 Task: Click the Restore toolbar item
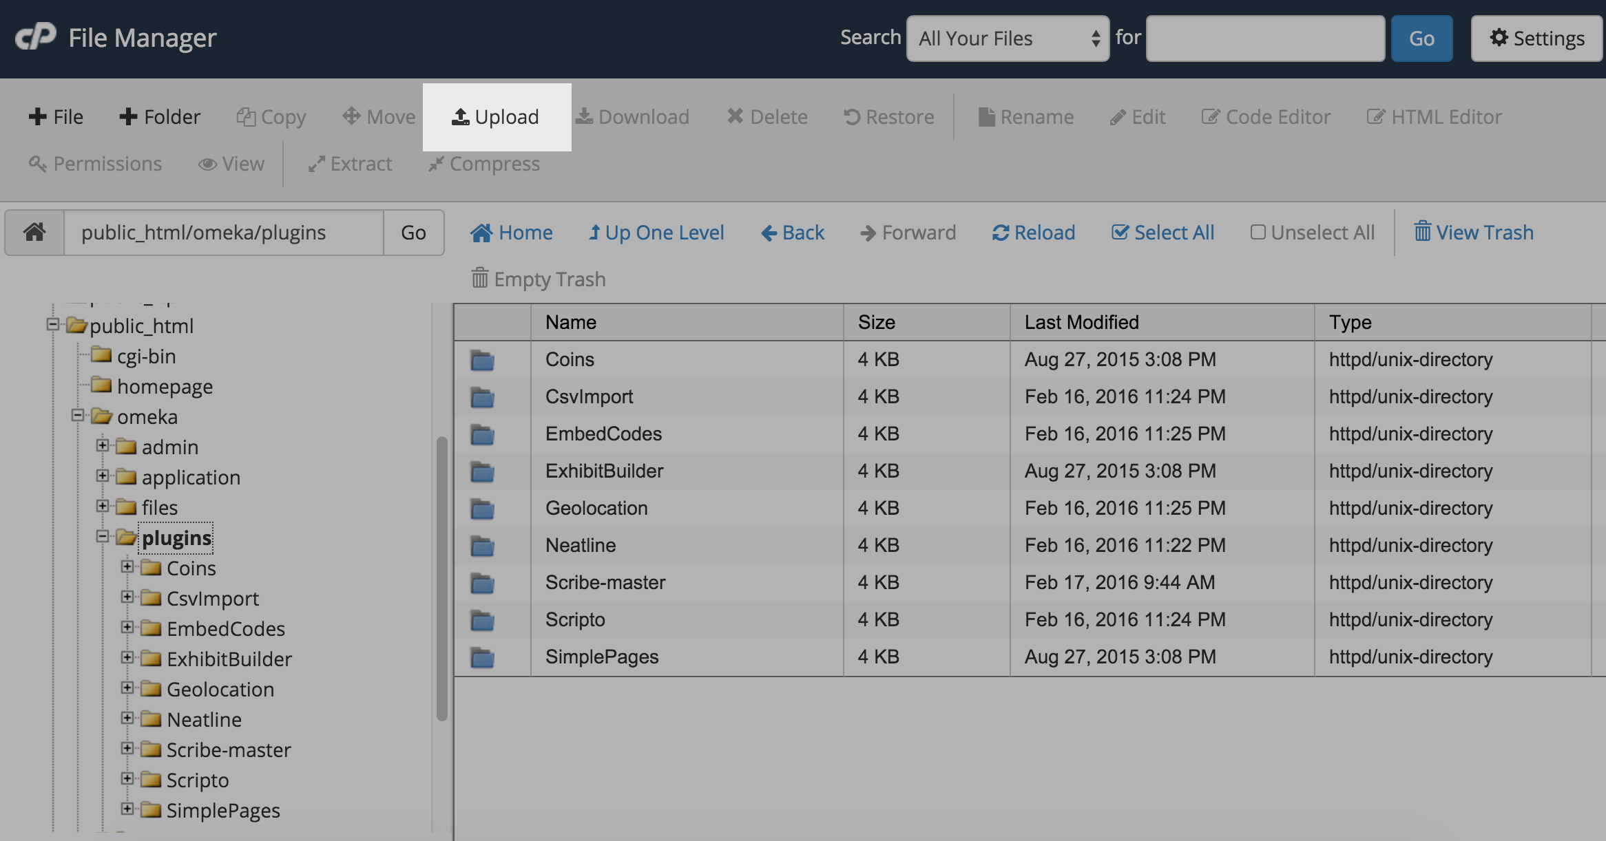(889, 117)
